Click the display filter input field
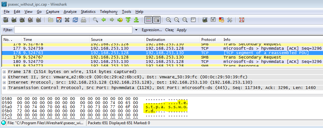 tap(73, 30)
